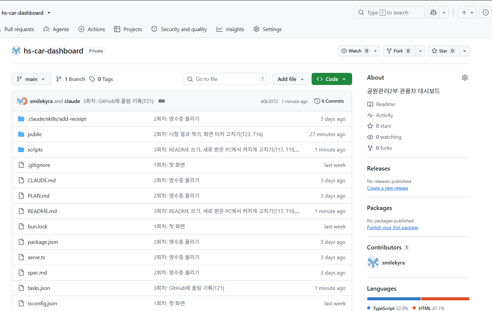This screenshot has width=492, height=311.
Task: Edit repository details via About gear icon
Action: click(465, 78)
